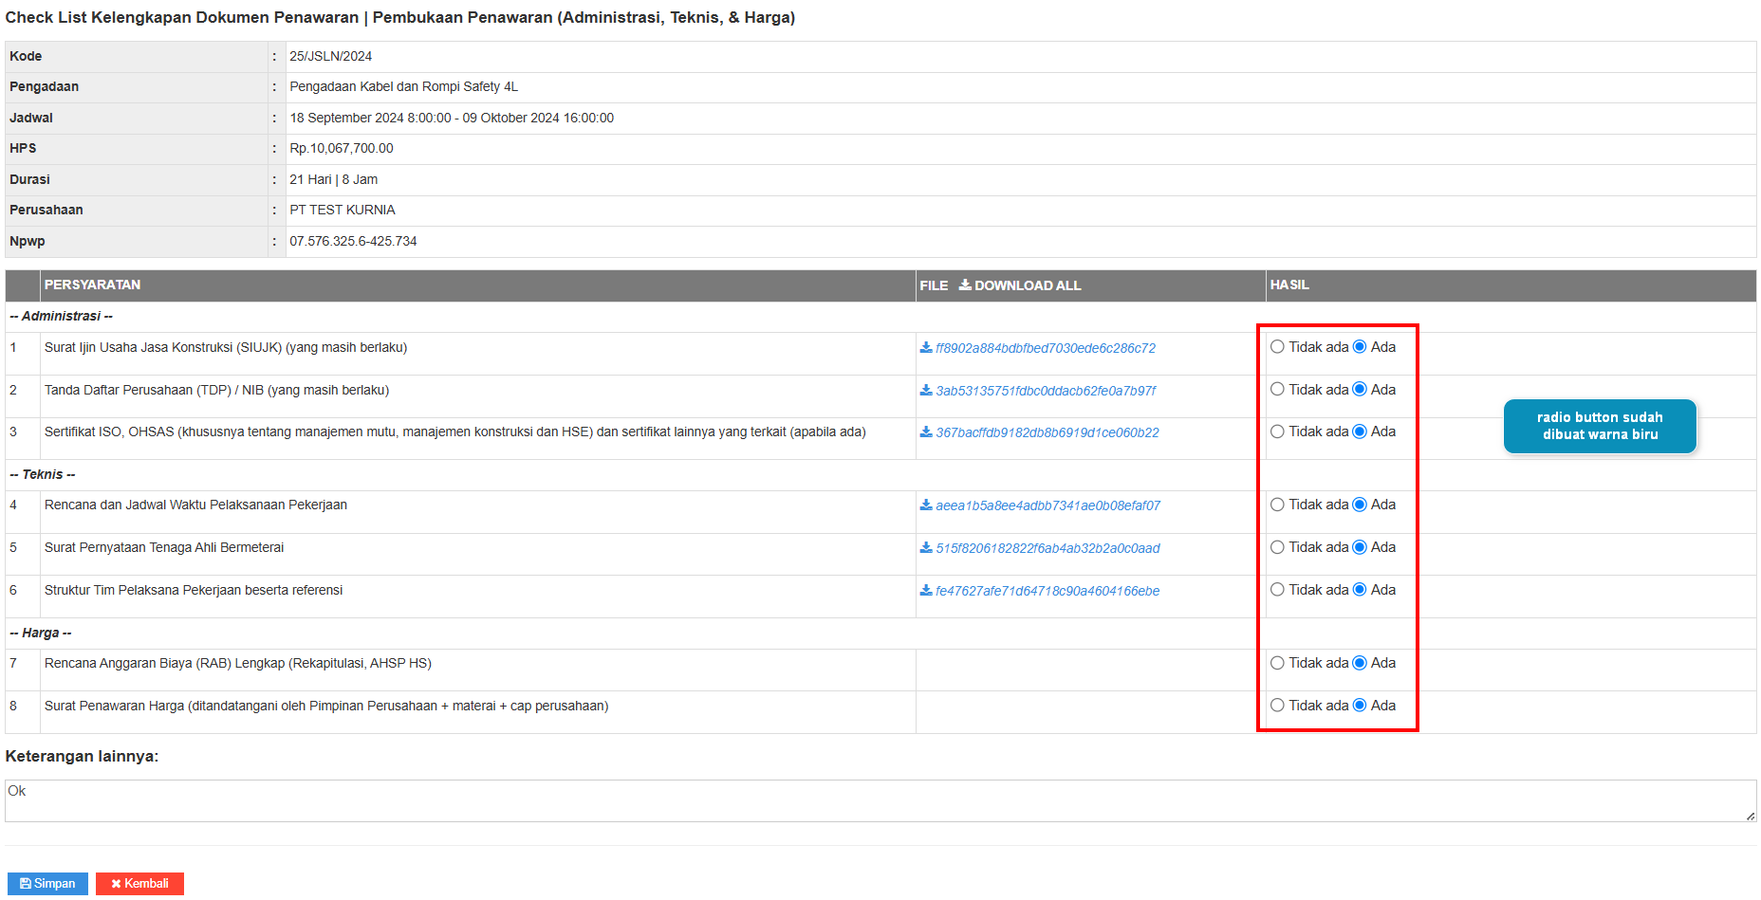Click the Download All icon in header
1761x900 pixels.
(x=965, y=285)
